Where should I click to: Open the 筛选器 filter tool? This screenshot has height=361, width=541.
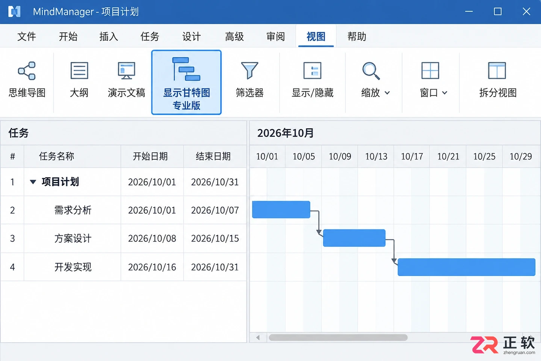click(249, 80)
